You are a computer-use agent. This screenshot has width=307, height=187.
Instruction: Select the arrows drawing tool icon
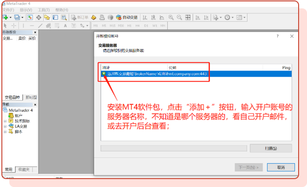[x=82, y=26]
